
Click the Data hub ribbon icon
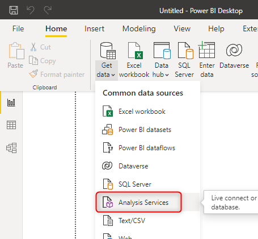point(162,51)
